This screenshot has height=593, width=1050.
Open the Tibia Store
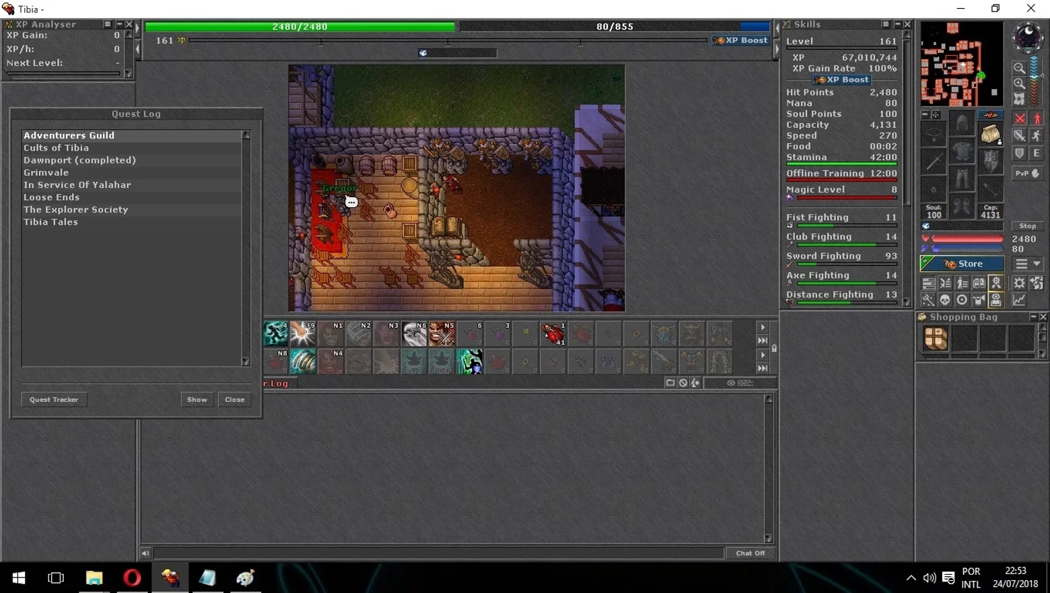(x=963, y=264)
